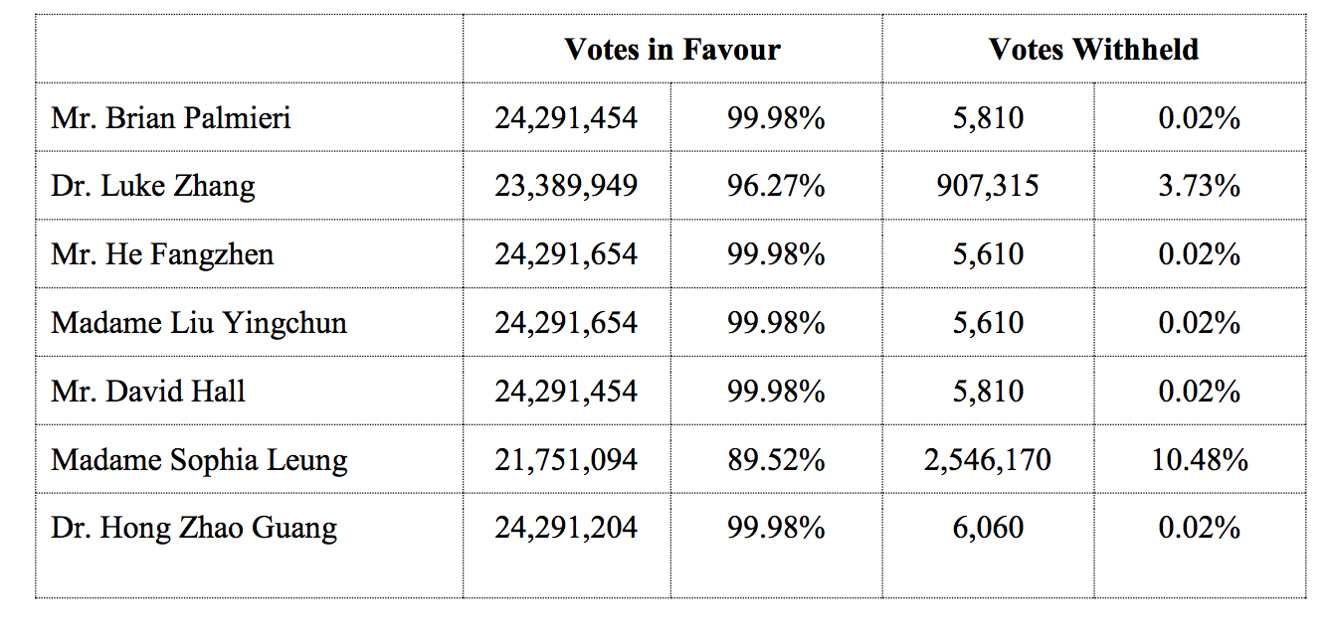1331x642 pixels.
Task: Click the Votes Withheld column header
Action: [1093, 49]
